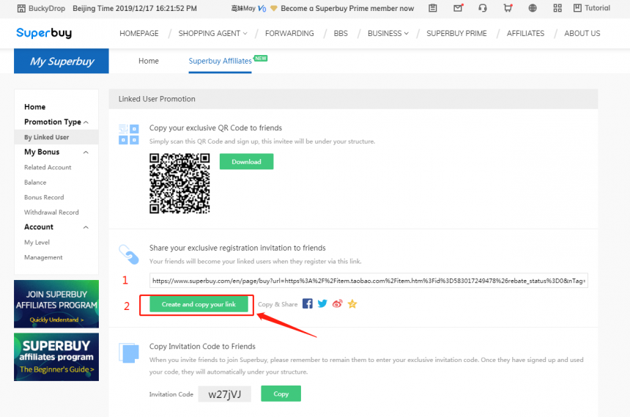
Task: Open the orders clipboard icon
Action: click(433, 9)
